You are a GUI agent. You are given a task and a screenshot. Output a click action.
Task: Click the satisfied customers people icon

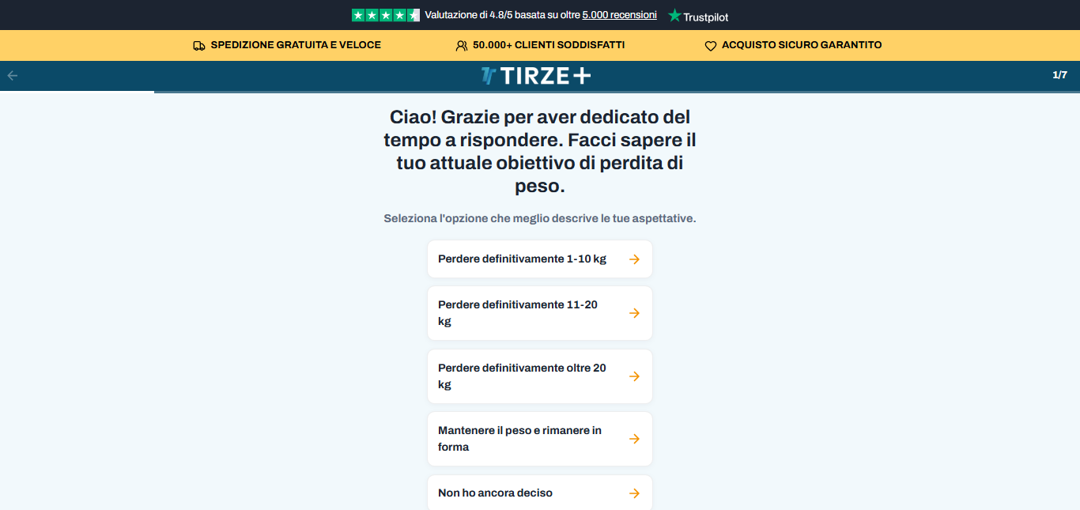click(462, 46)
